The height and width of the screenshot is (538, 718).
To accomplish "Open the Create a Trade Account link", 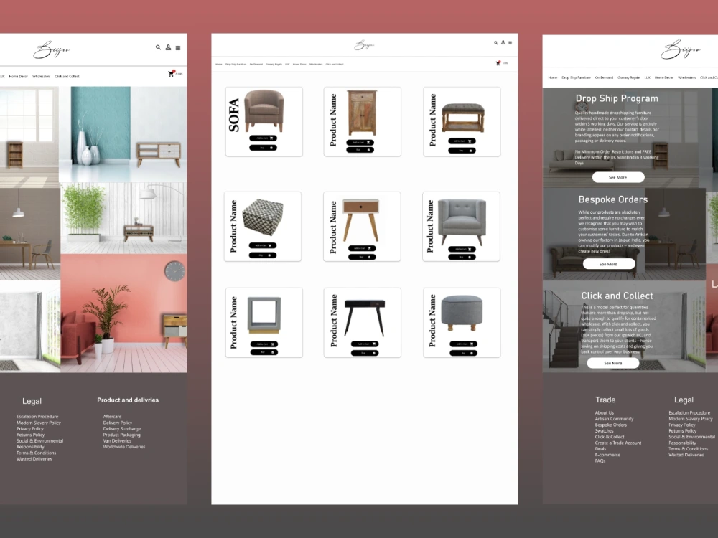I will coord(618,443).
